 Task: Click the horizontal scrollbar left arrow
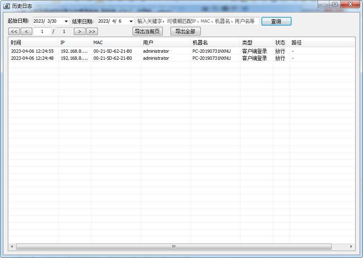coord(12,246)
